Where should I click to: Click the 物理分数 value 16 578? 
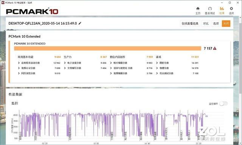[x=195, y=68]
